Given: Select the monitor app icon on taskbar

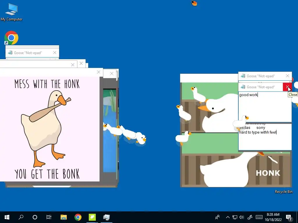Looking at the screenshot, I should coord(107,217).
